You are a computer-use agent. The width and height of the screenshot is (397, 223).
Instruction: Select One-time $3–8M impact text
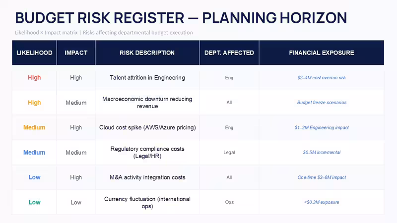tap(322, 177)
